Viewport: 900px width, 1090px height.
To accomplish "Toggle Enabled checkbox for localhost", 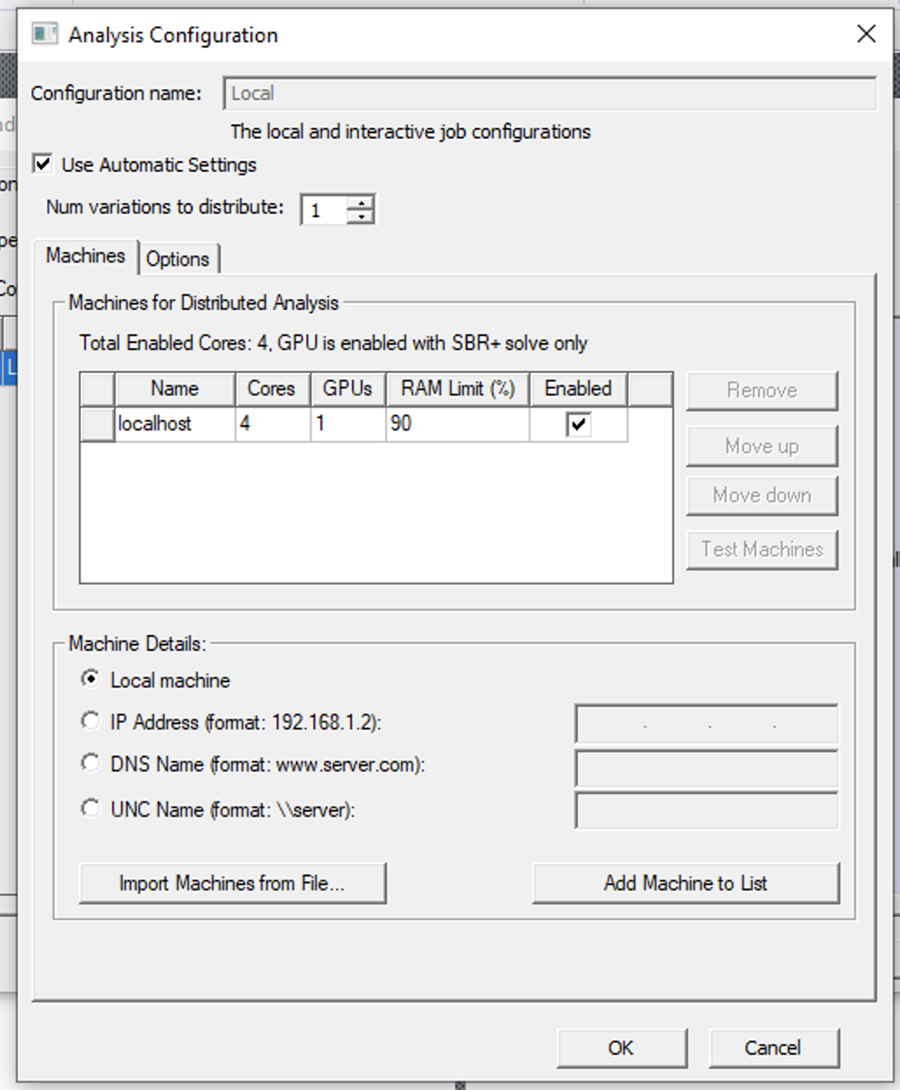I will 578,425.
